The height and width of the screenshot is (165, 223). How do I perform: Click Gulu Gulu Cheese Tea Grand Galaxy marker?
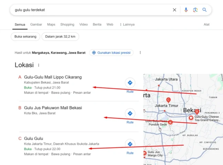191,118
